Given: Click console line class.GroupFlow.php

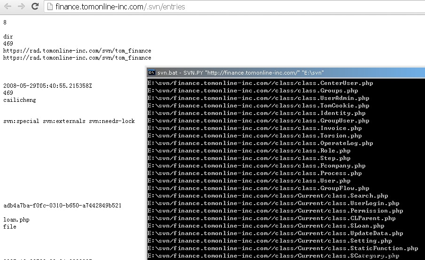Looking at the screenshot, I should click(x=258, y=188).
